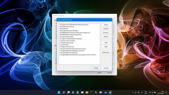
Task: Select the plain %SystemRoot% entry
Action: [79, 29]
